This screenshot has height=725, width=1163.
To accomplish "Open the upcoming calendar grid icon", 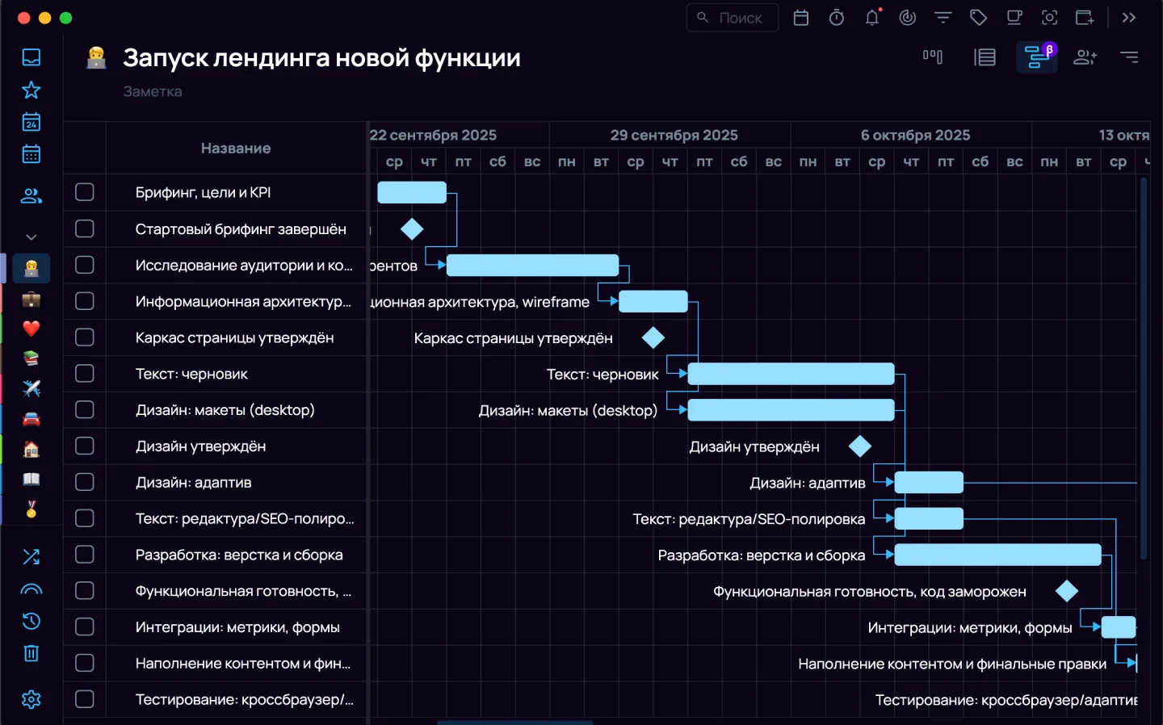I will [x=31, y=153].
